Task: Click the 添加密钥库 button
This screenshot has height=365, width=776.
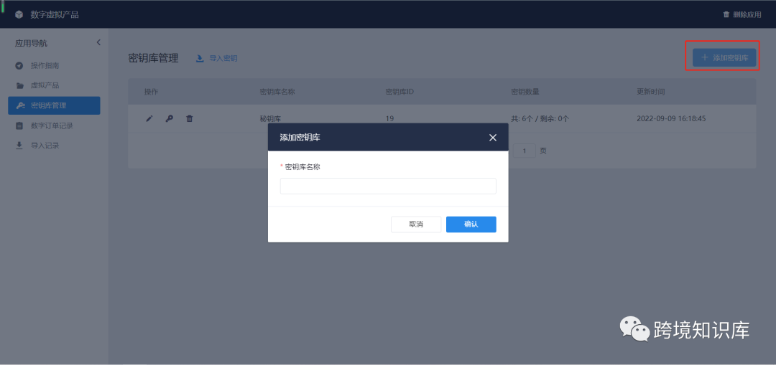Action: tap(724, 58)
